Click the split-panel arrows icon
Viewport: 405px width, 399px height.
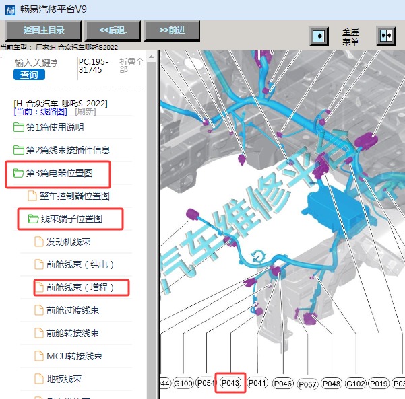point(386,36)
